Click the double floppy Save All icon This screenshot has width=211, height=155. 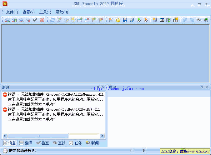click(132, 20)
